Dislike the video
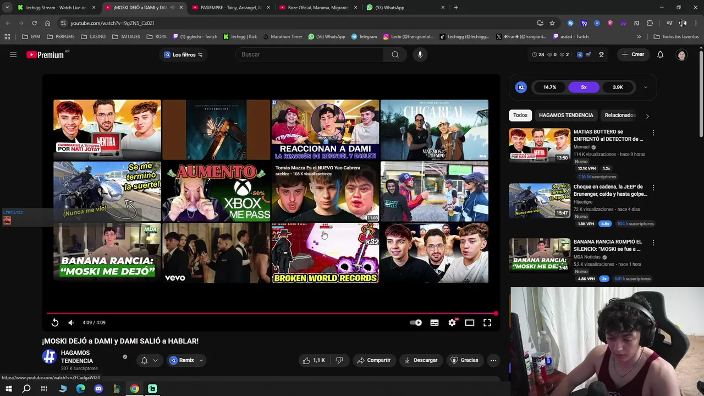Image resolution: width=704 pixels, height=396 pixels. pos(339,360)
